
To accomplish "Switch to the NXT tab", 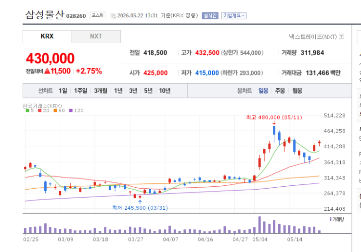I will (96, 36).
